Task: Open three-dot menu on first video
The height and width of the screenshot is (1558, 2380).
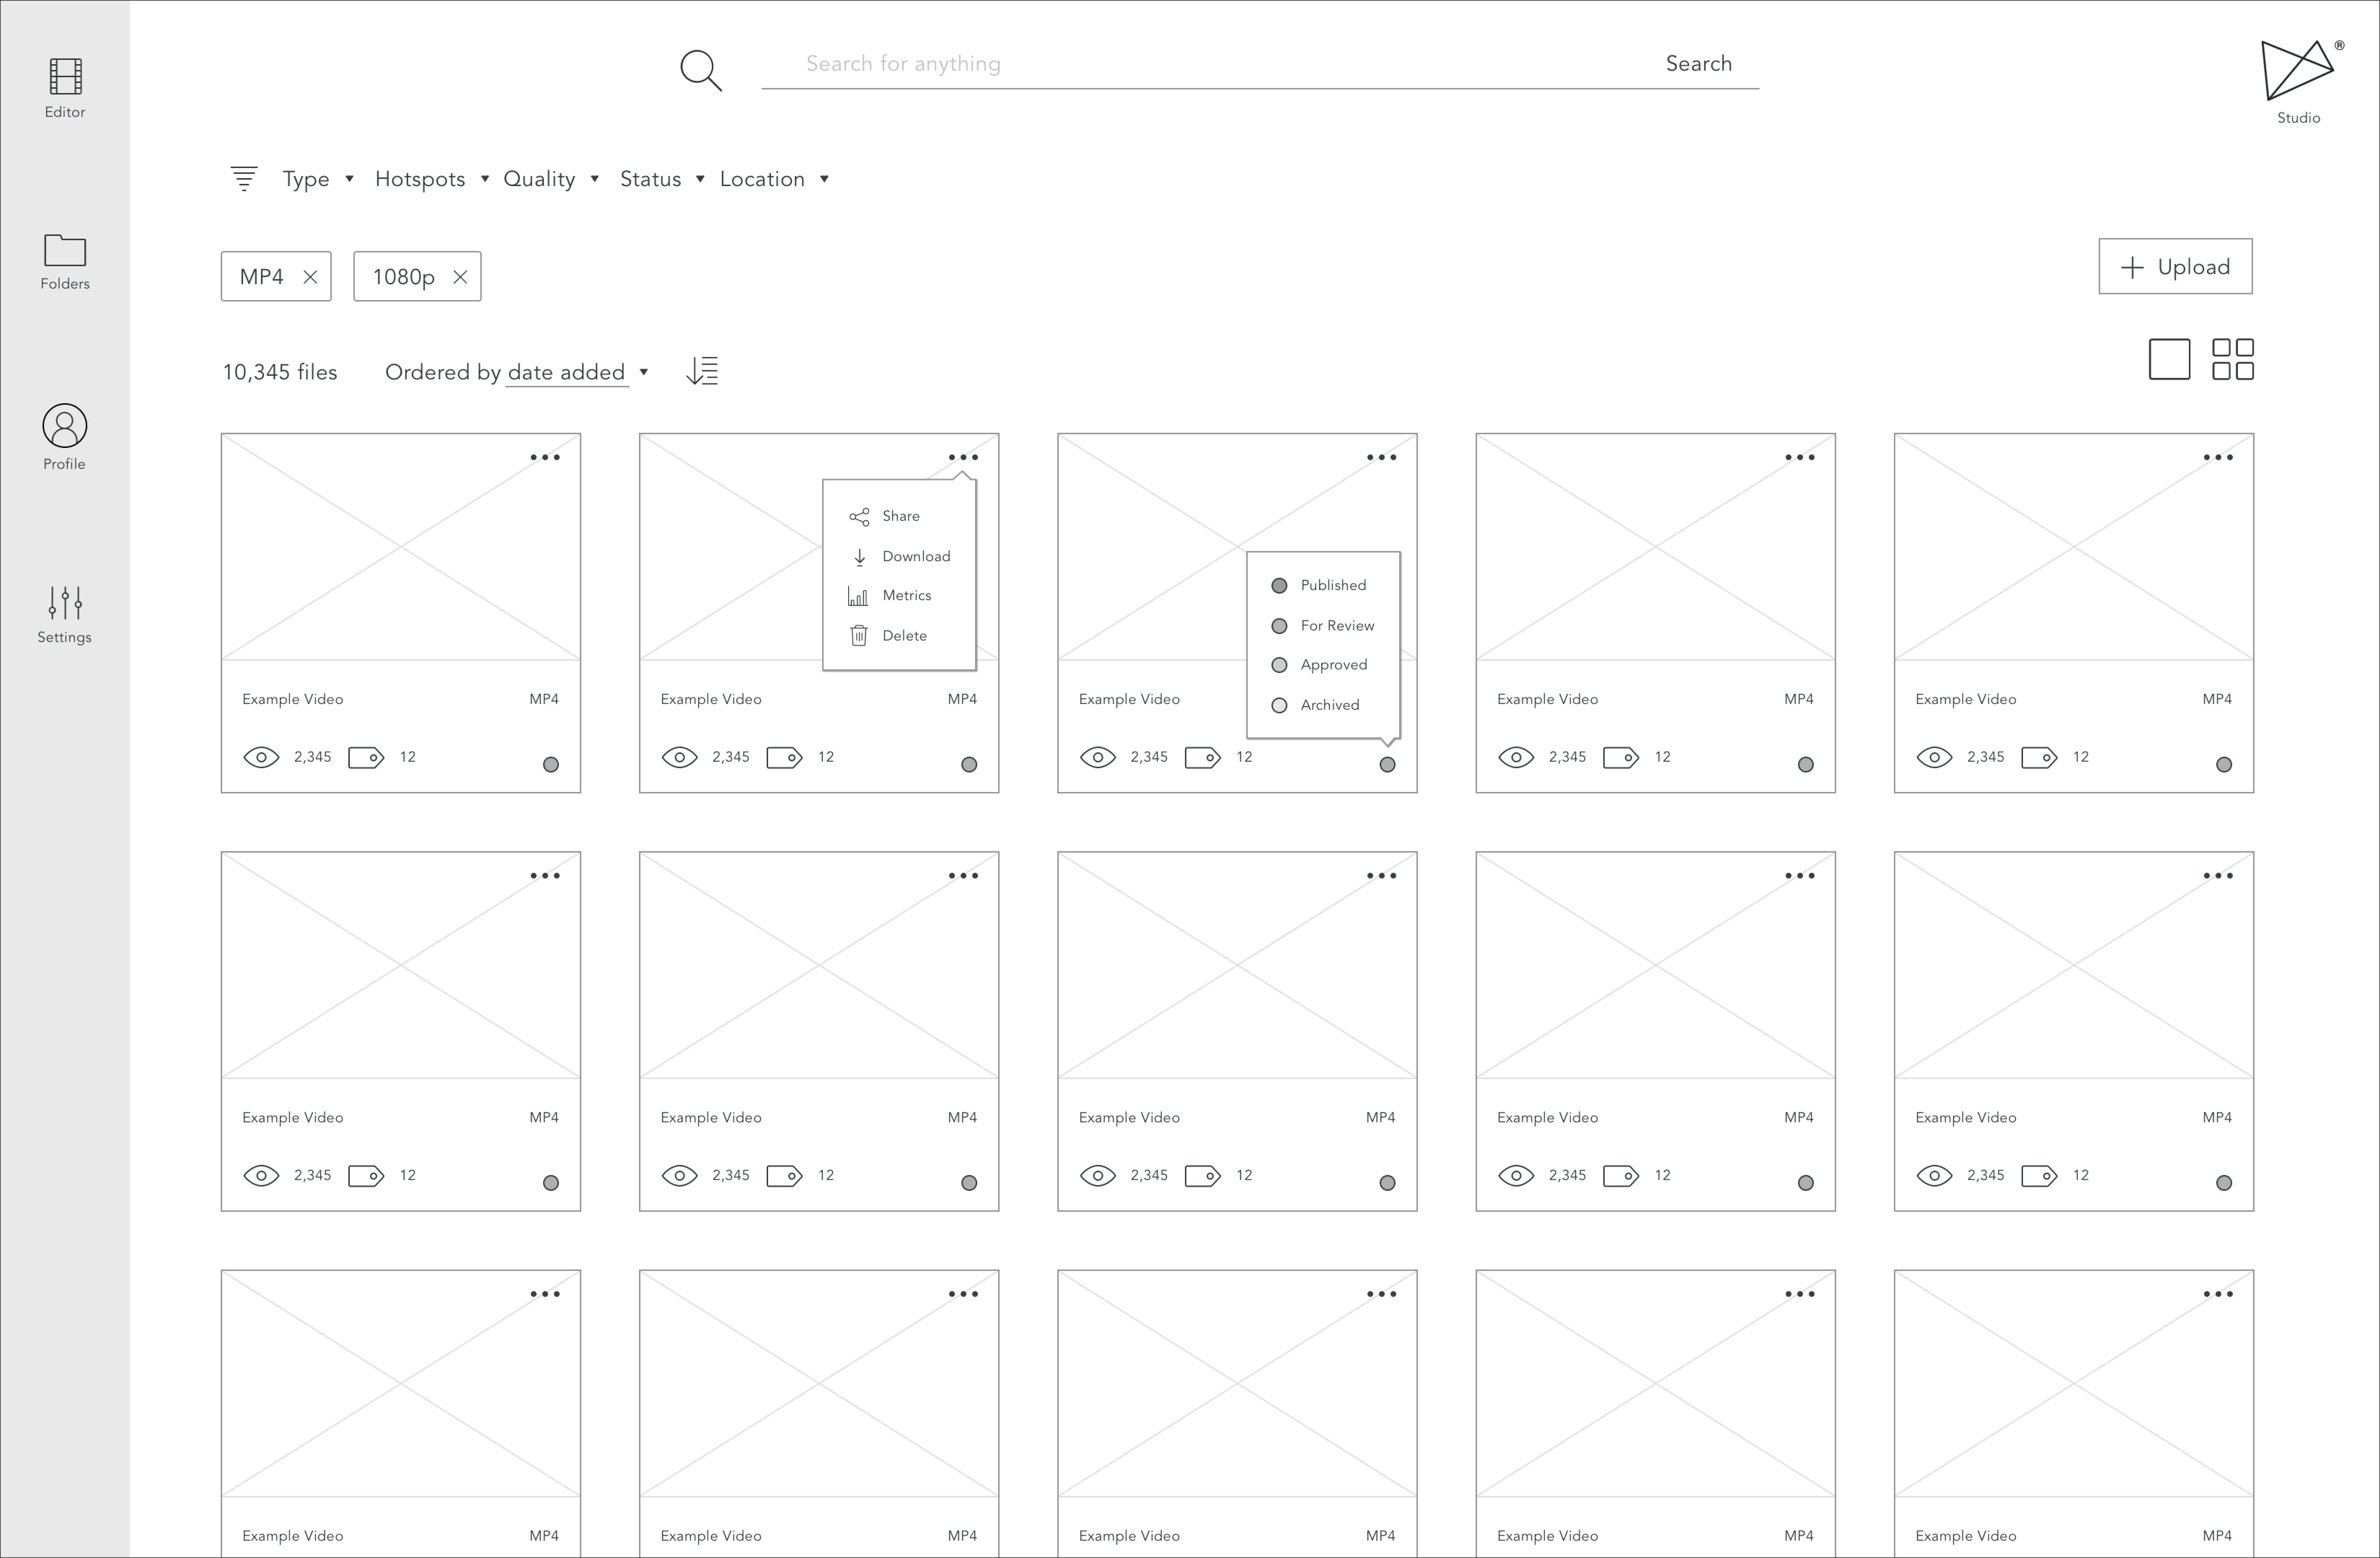Action: [546, 457]
